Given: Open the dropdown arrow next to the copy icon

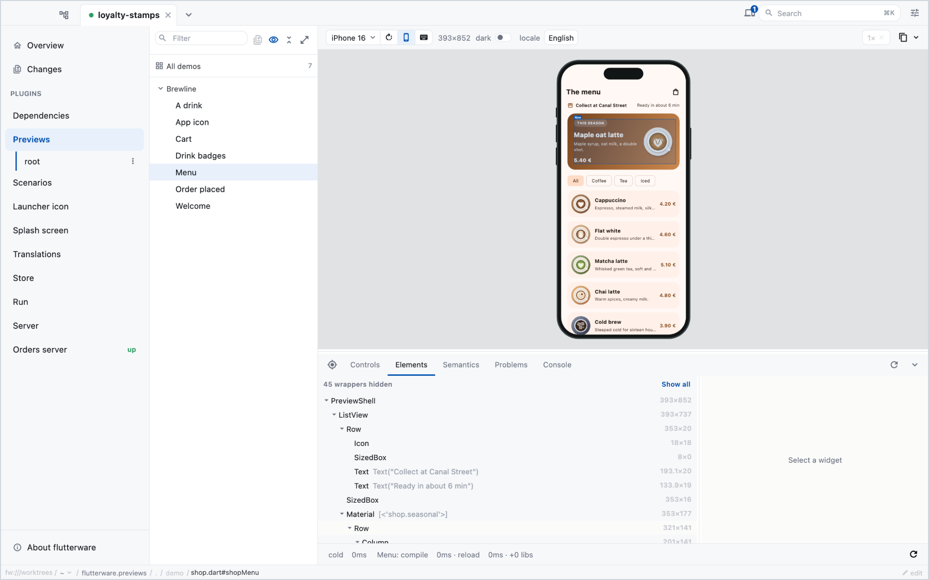Looking at the screenshot, I should point(916,37).
